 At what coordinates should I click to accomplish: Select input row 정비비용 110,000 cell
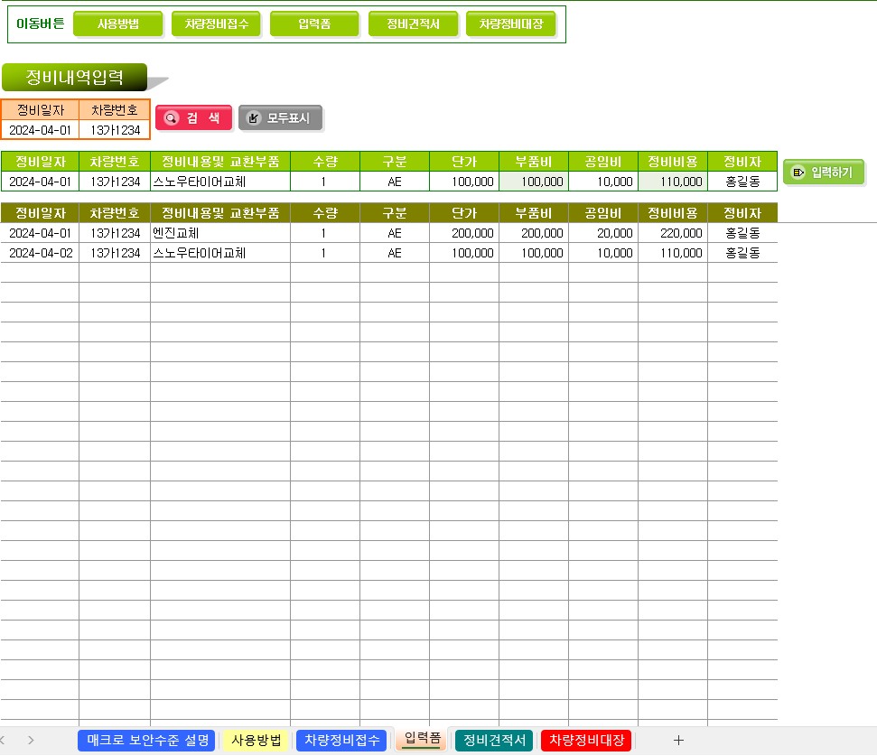(x=673, y=182)
